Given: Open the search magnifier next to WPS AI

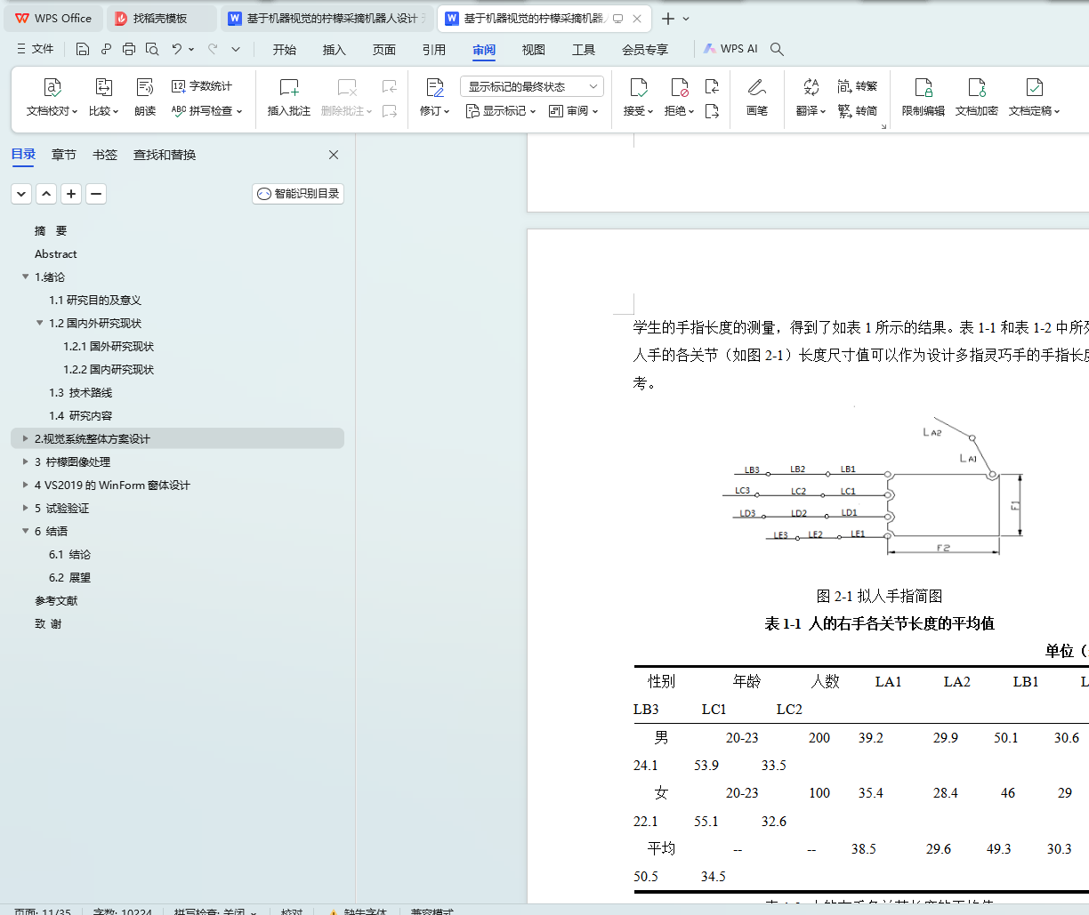Looking at the screenshot, I should click(x=777, y=50).
